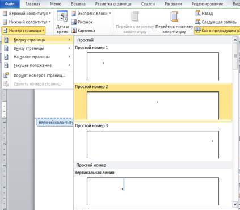Click the Нижний колонтитул footer icon
The image size is (240, 210).
tap(5, 22)
